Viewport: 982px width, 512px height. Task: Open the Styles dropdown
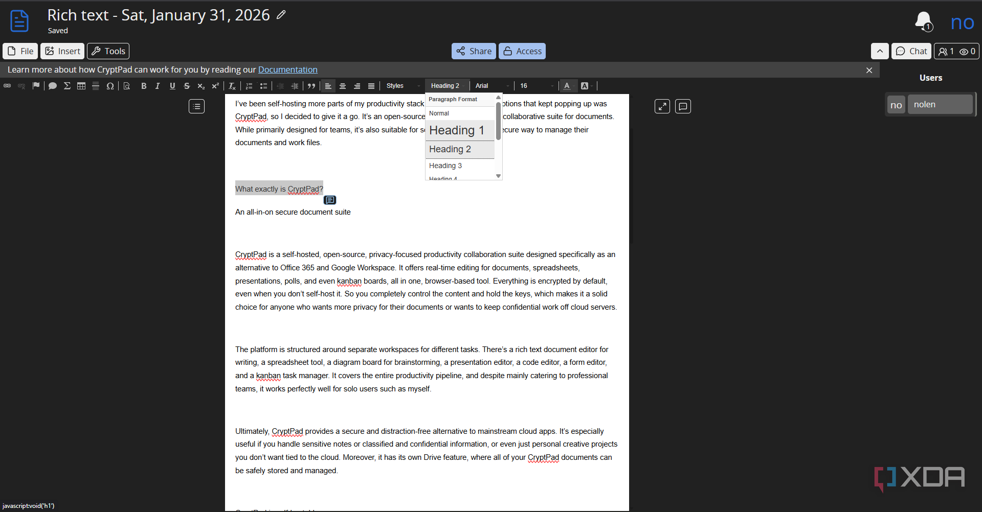(403, 86)
